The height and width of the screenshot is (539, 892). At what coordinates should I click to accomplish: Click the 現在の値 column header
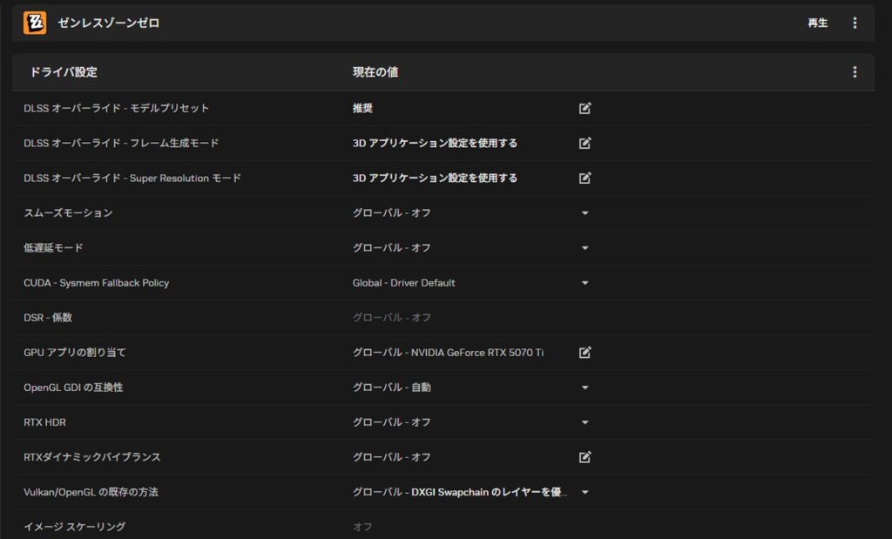[375, 72]
